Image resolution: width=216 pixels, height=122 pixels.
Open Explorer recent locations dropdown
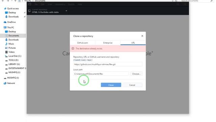(x=12, y=1)
